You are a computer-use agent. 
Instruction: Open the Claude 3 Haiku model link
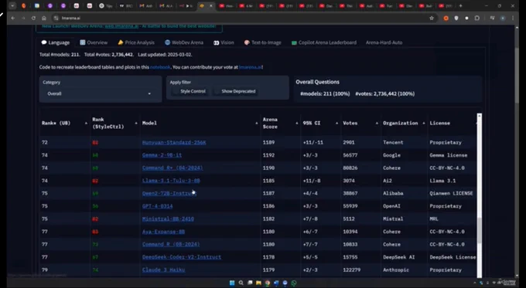163,270
